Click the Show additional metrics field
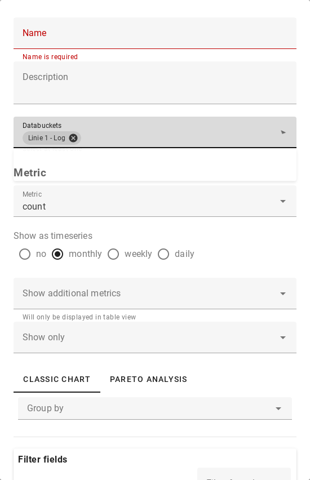 tap(155, 294)
